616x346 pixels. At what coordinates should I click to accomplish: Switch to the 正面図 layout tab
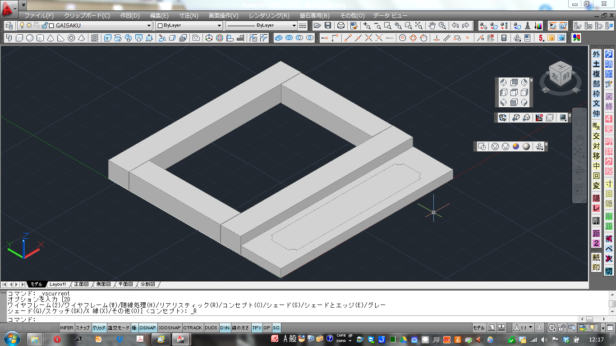[82, 285]
